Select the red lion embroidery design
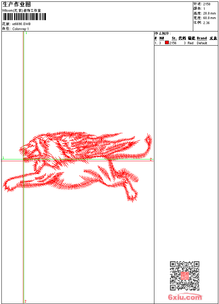The width and height of the screenshot is (219, 304). click(77, 167)
